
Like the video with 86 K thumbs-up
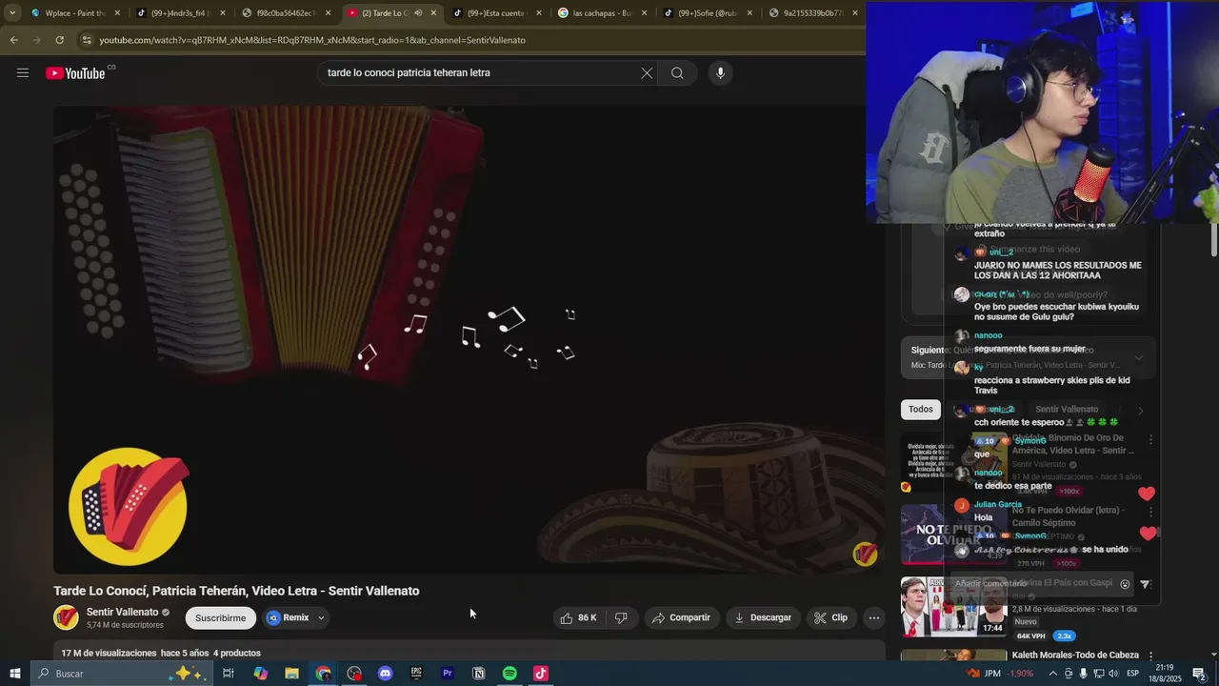coord(578,617)
